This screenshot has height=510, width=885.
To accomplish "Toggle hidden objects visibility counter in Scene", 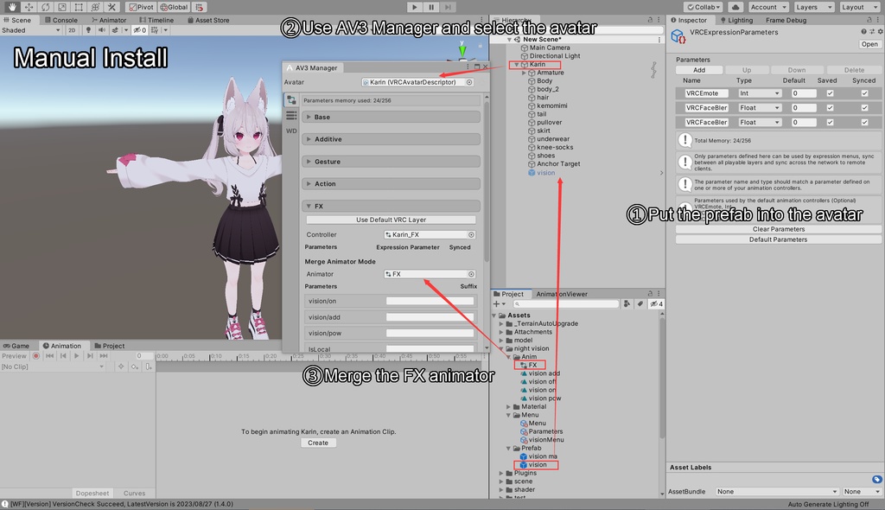I will [x=139, y=30].
